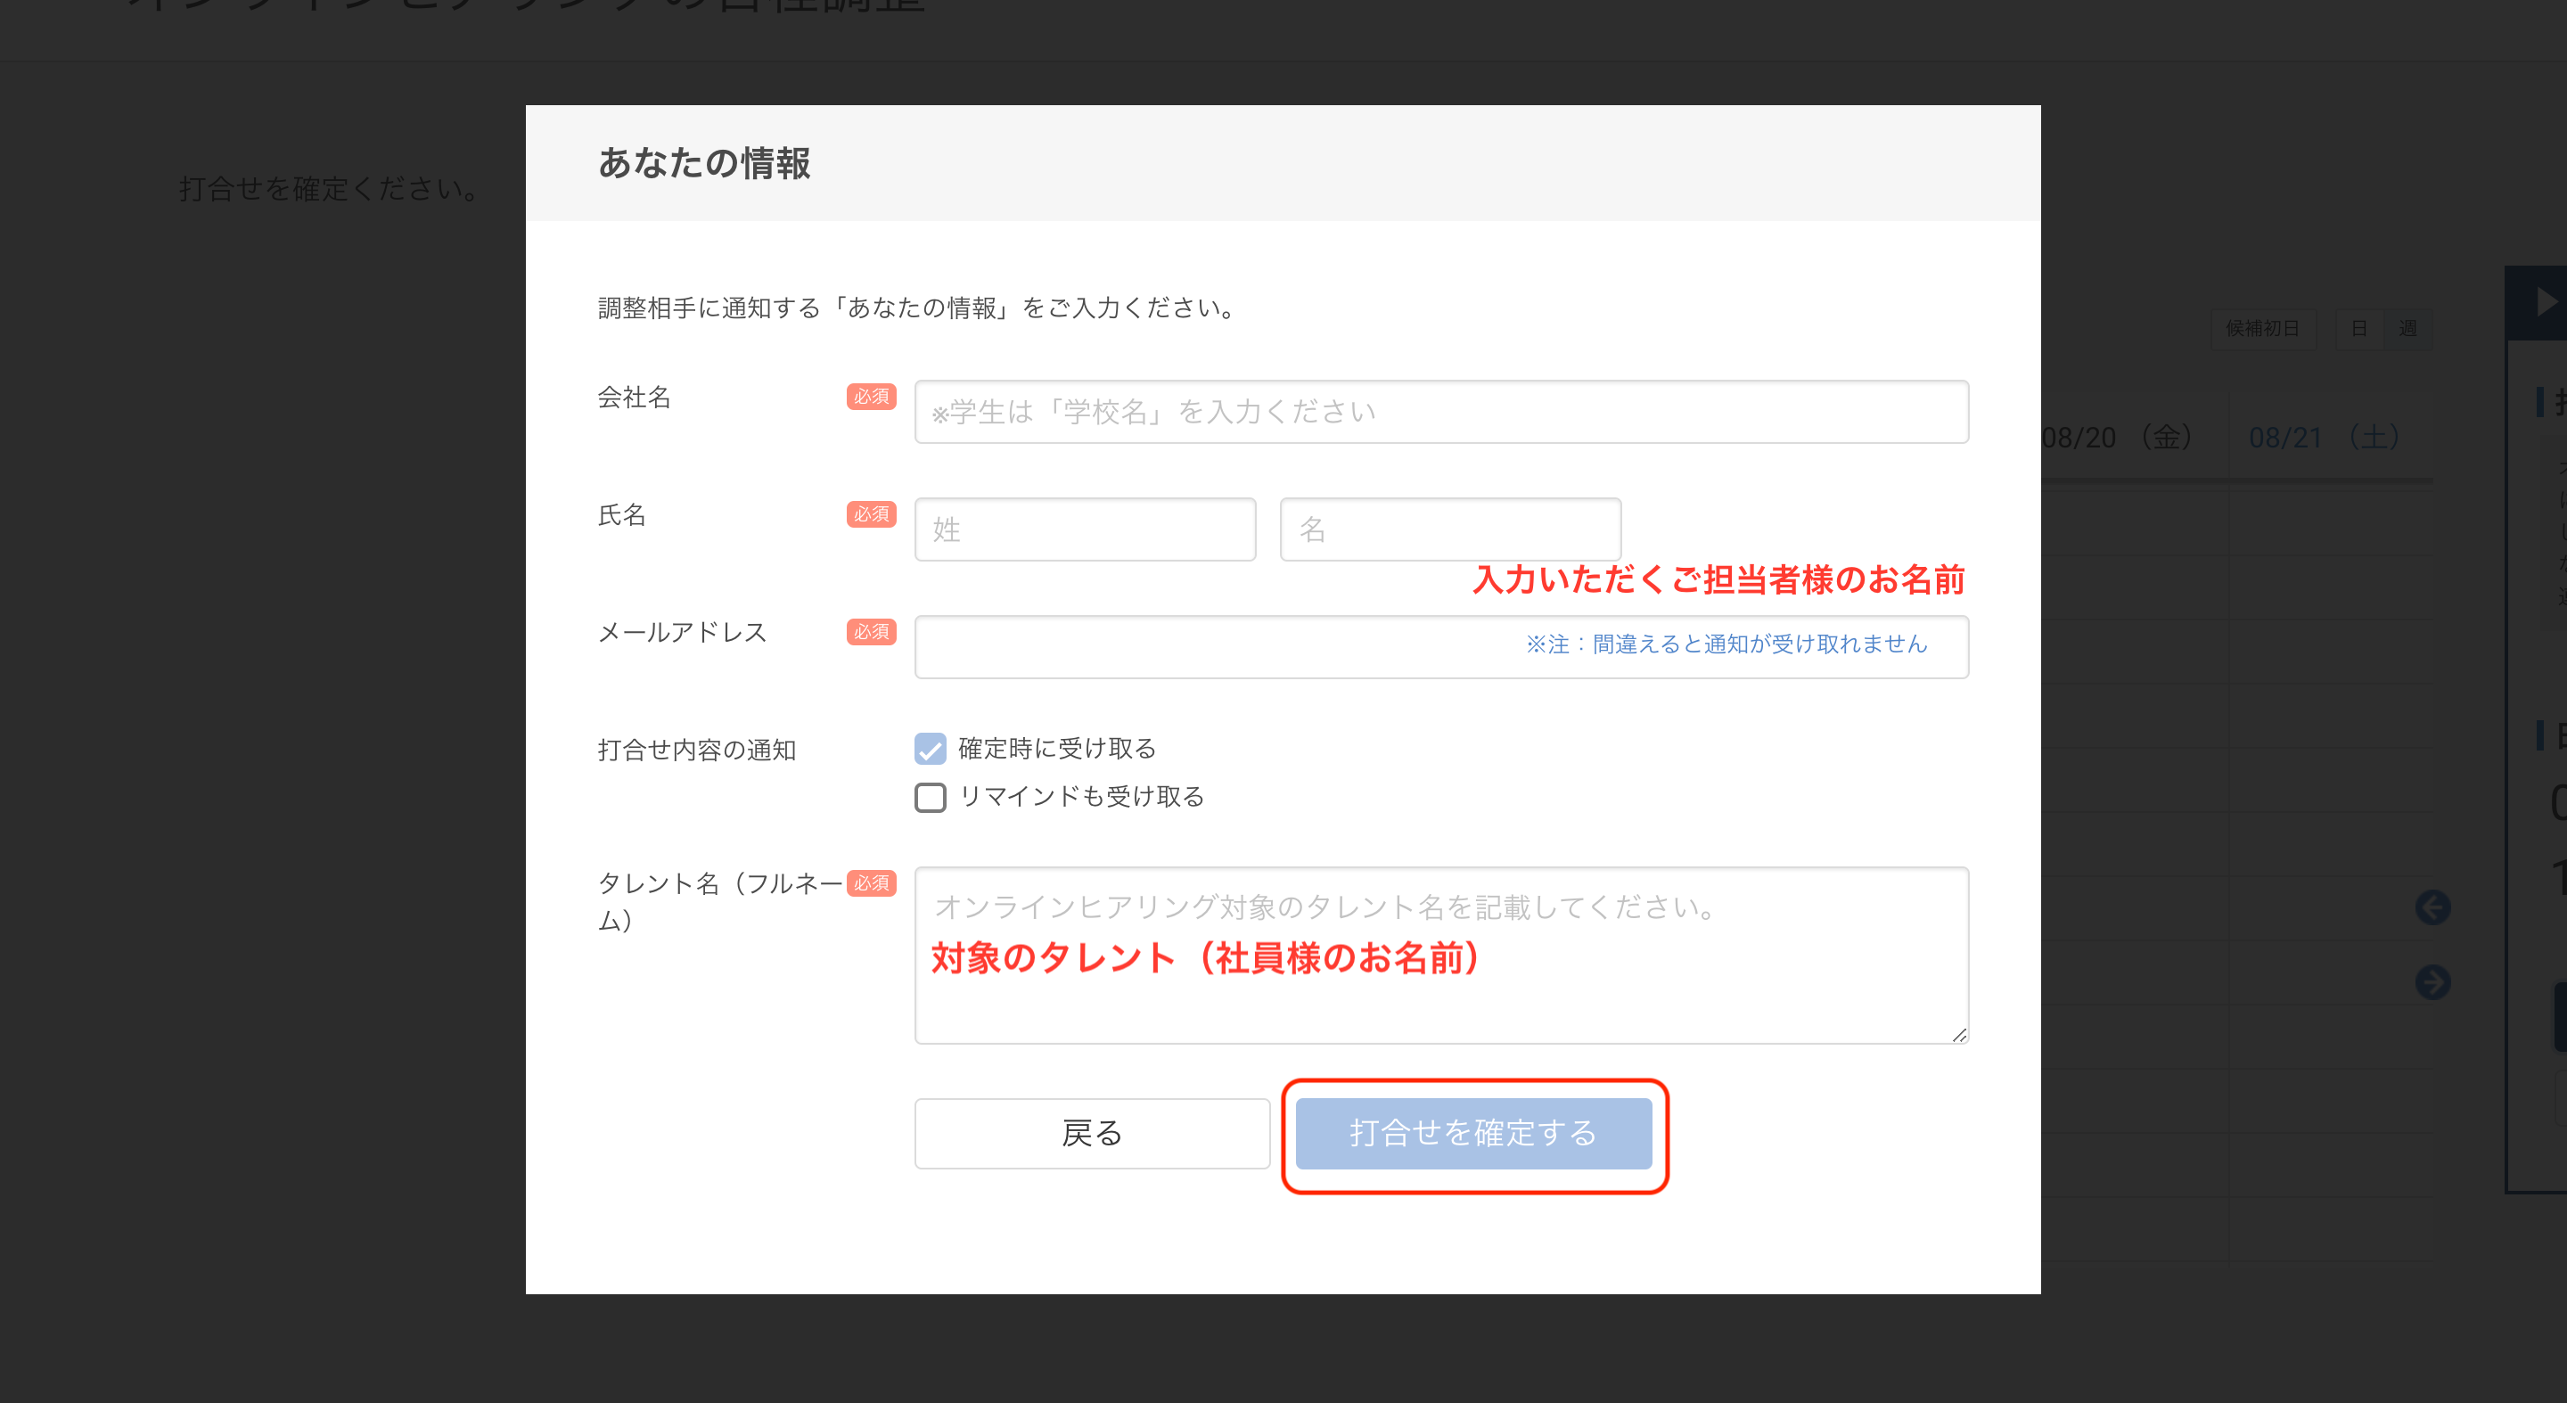Uncheck 確定時に受け取る checkbox
Screen dimensions: 2567x1403
(x=930, y=749)
